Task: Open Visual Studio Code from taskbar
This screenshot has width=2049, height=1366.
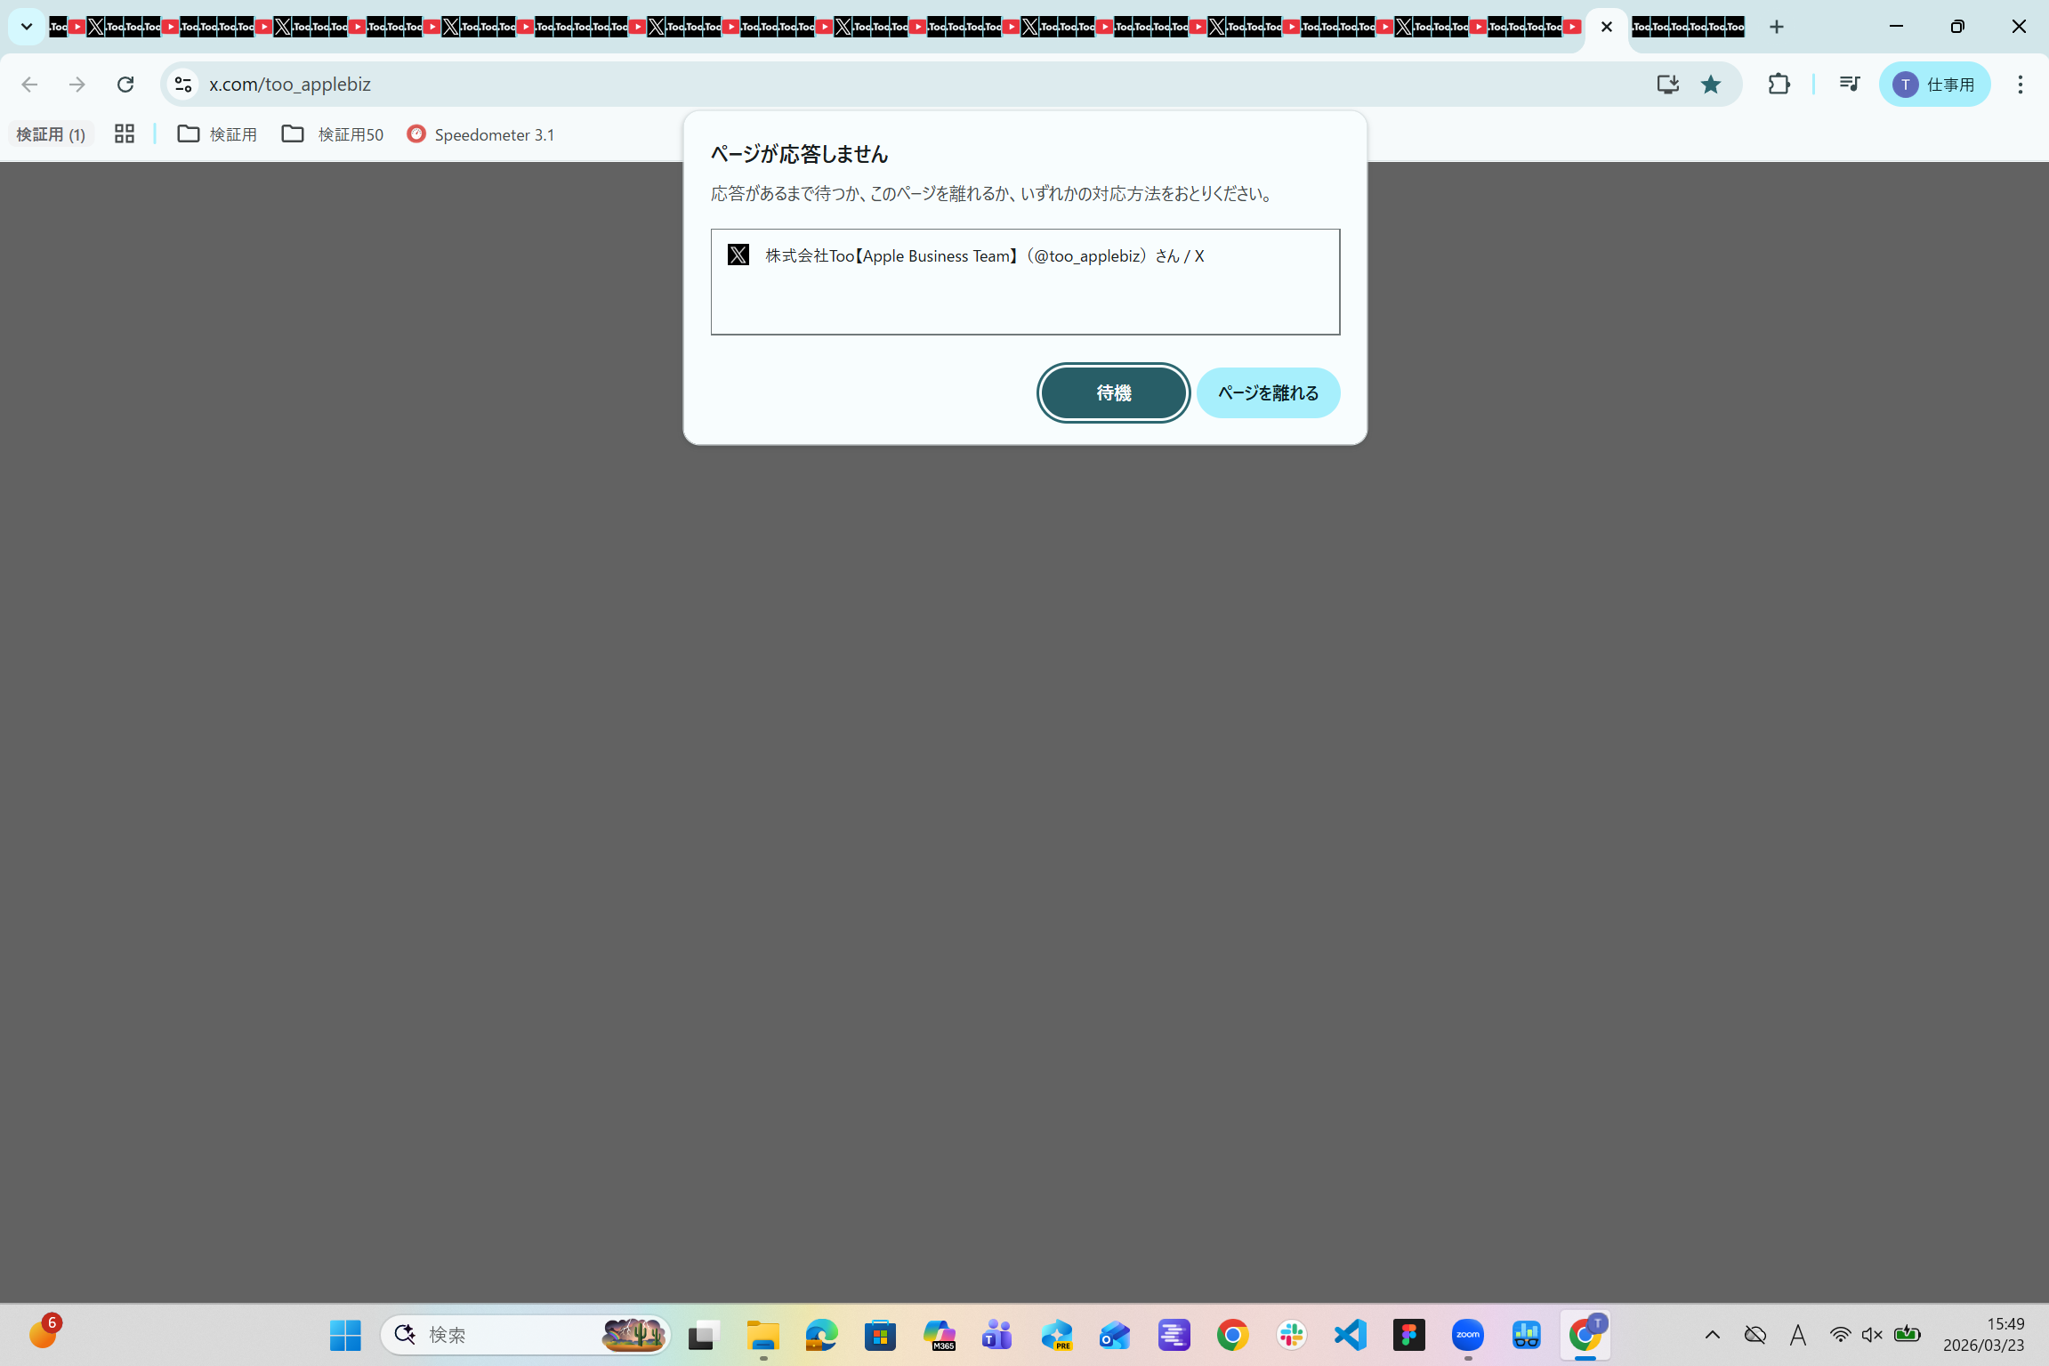Action: [1350, 1334]
